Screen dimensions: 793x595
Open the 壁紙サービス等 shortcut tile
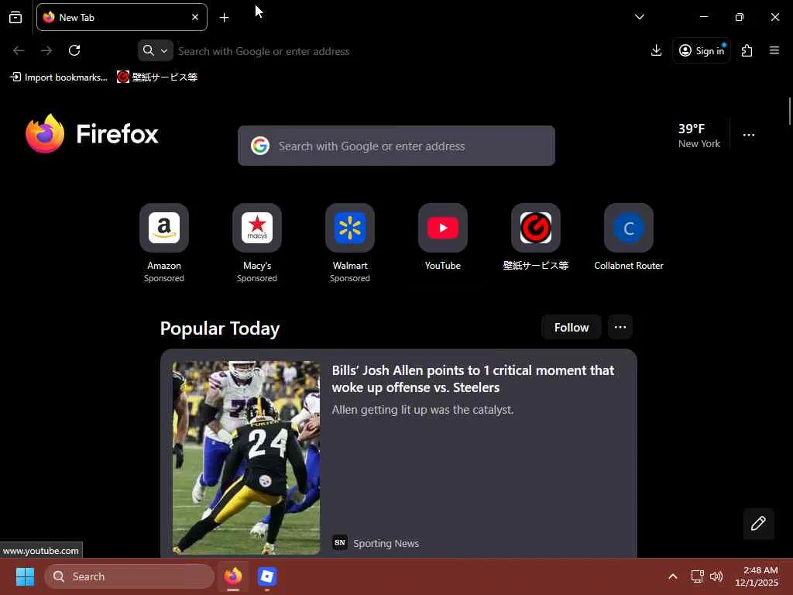(x=536, y=238)
